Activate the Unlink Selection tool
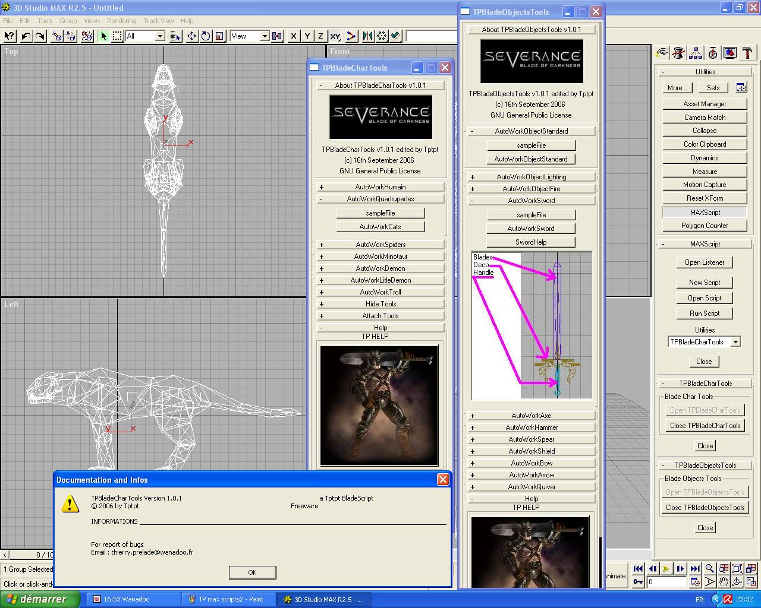The width and height of the screenshot is (761, 608). (71, 36)
